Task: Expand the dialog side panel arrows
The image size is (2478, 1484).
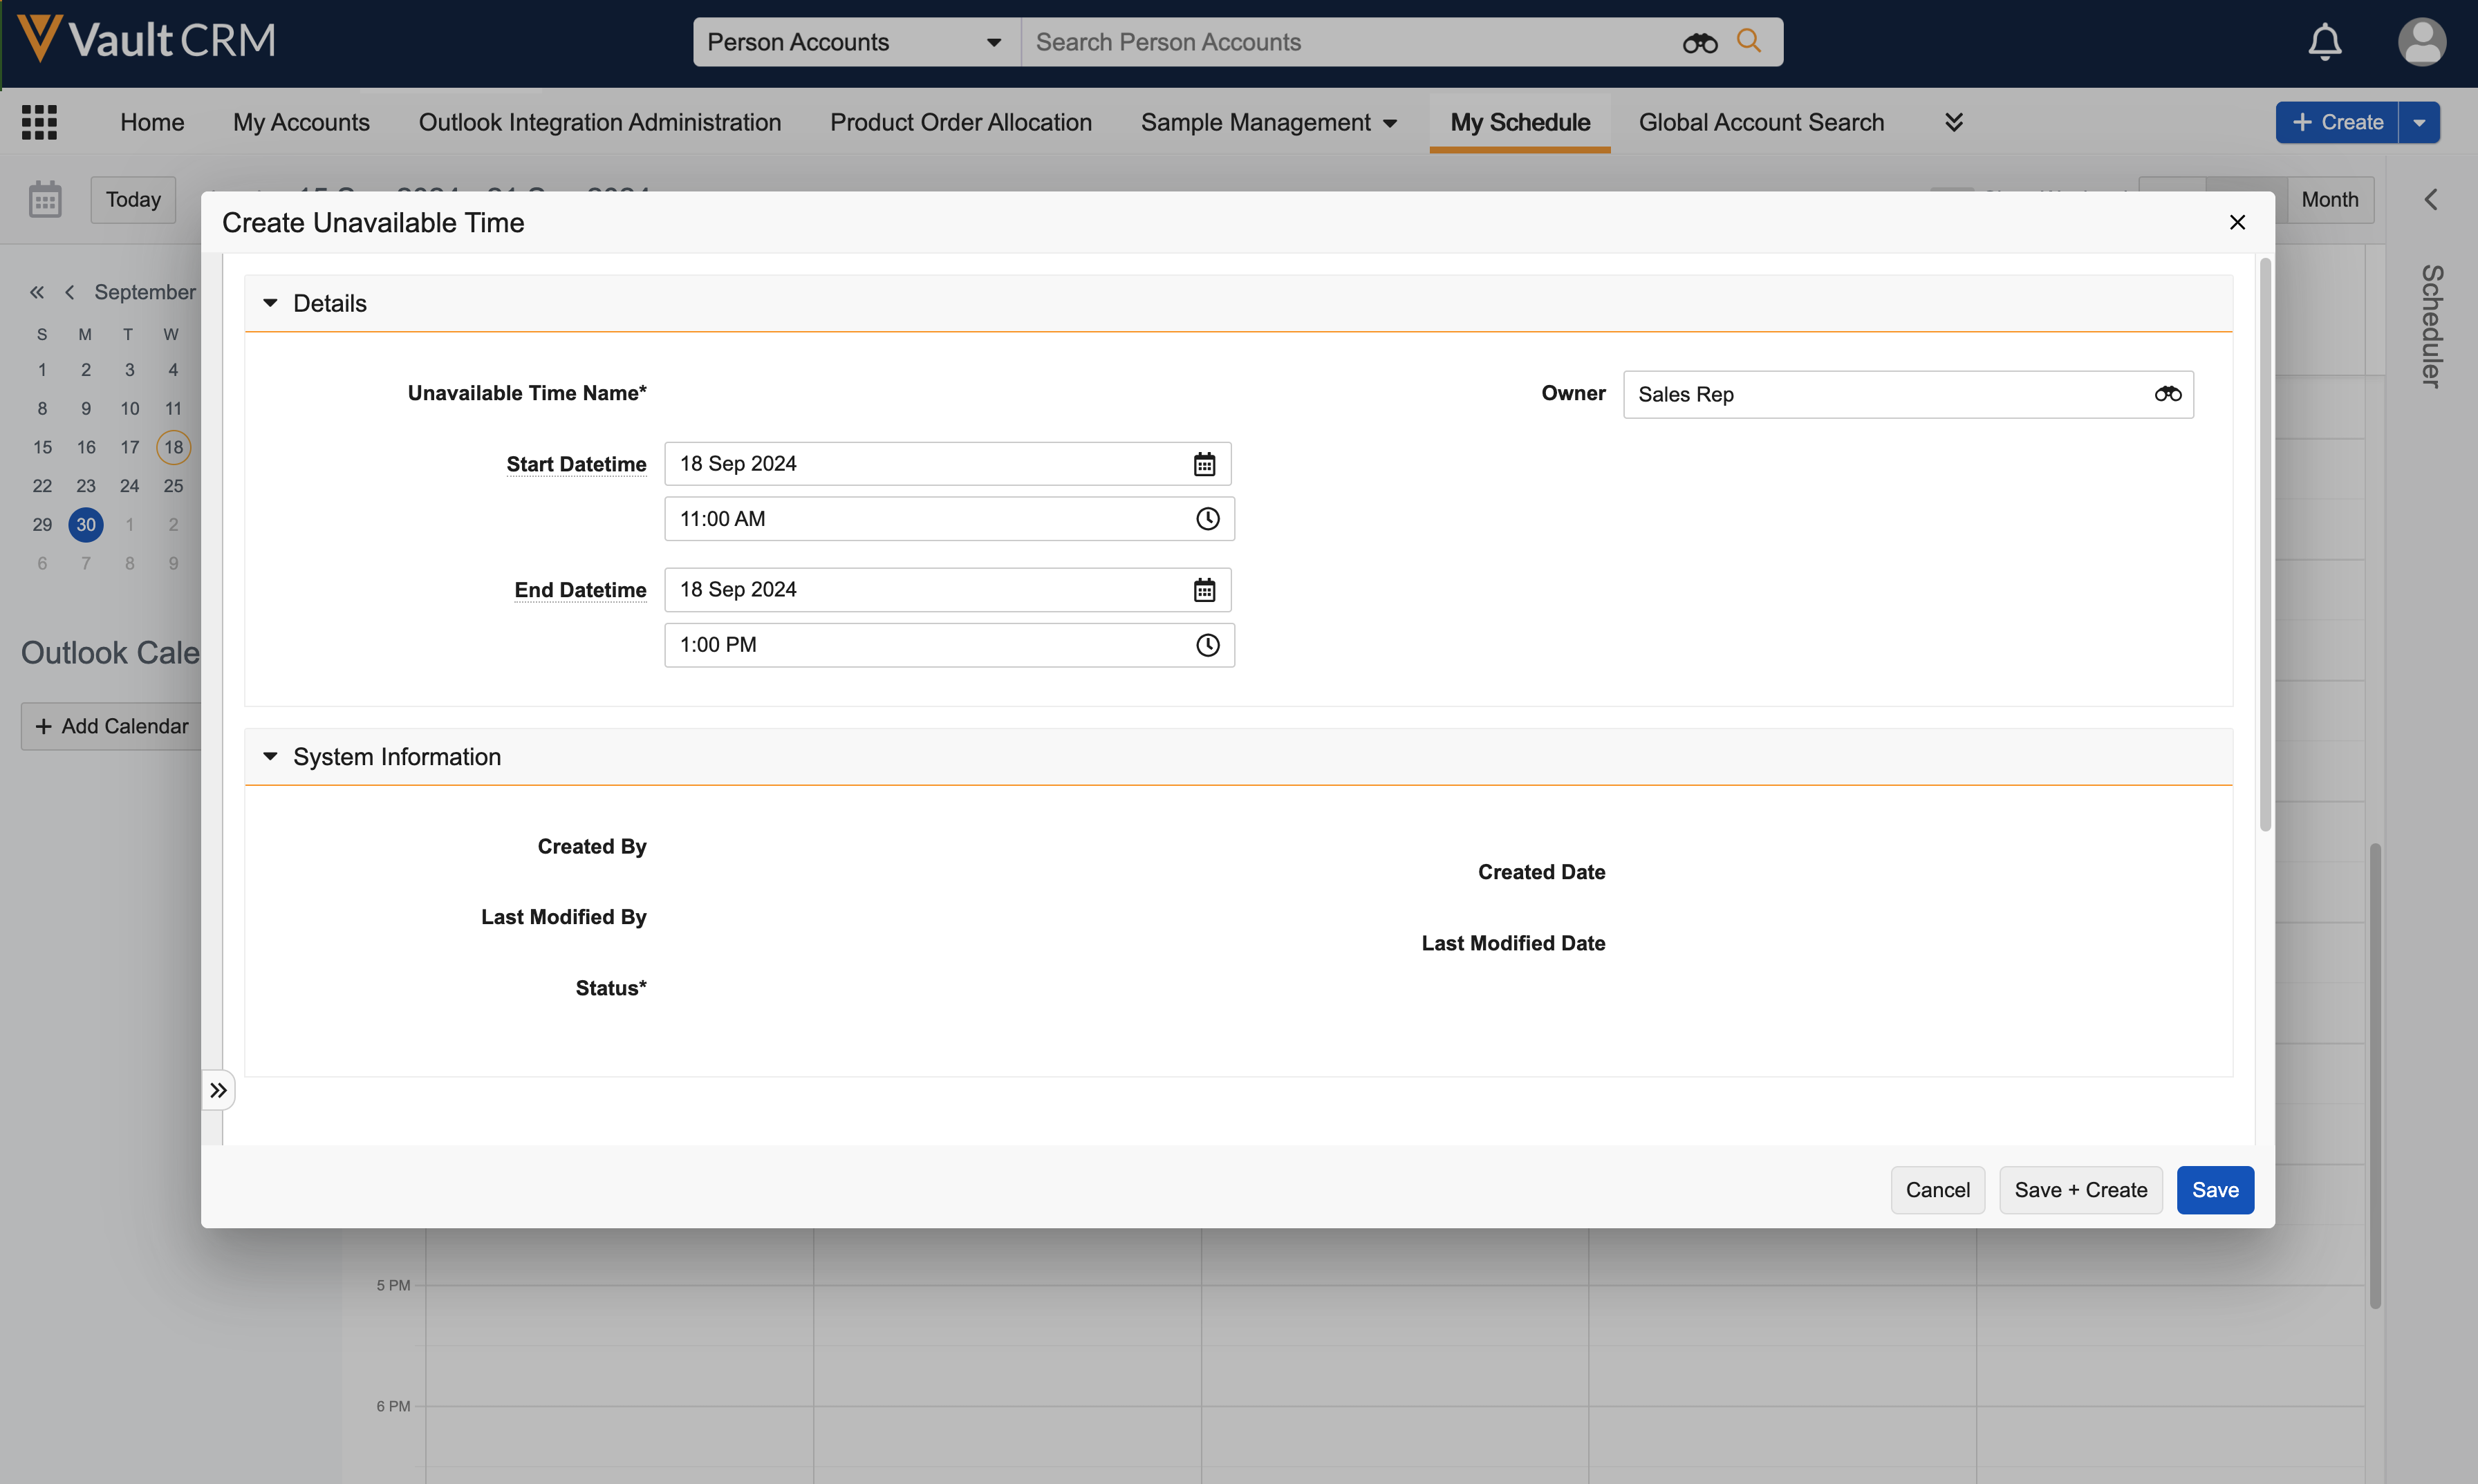Action: click(218, 1090)
